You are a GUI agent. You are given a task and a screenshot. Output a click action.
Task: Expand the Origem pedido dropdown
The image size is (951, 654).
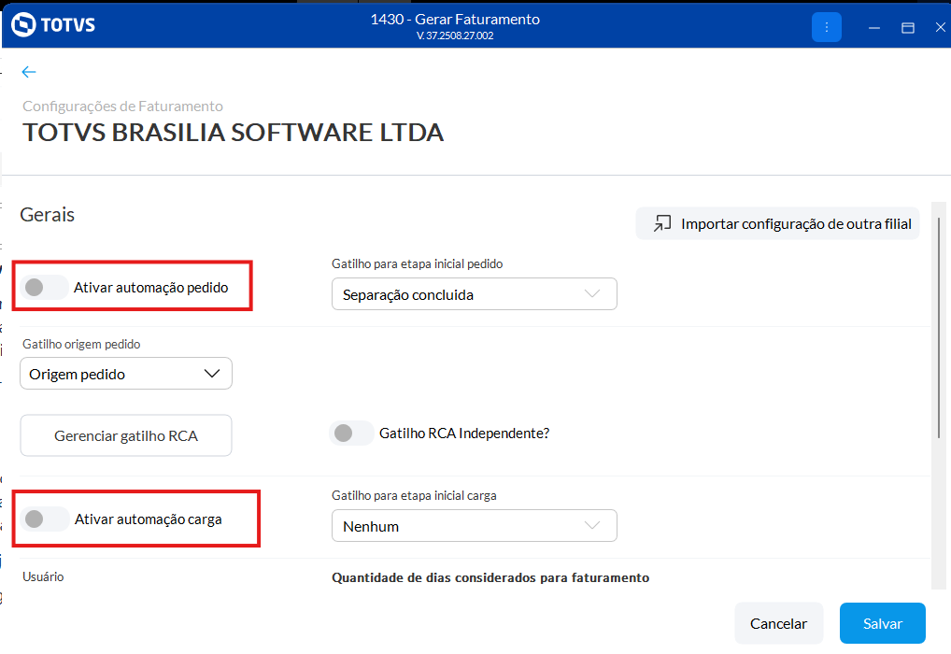[x=126, y=374]
